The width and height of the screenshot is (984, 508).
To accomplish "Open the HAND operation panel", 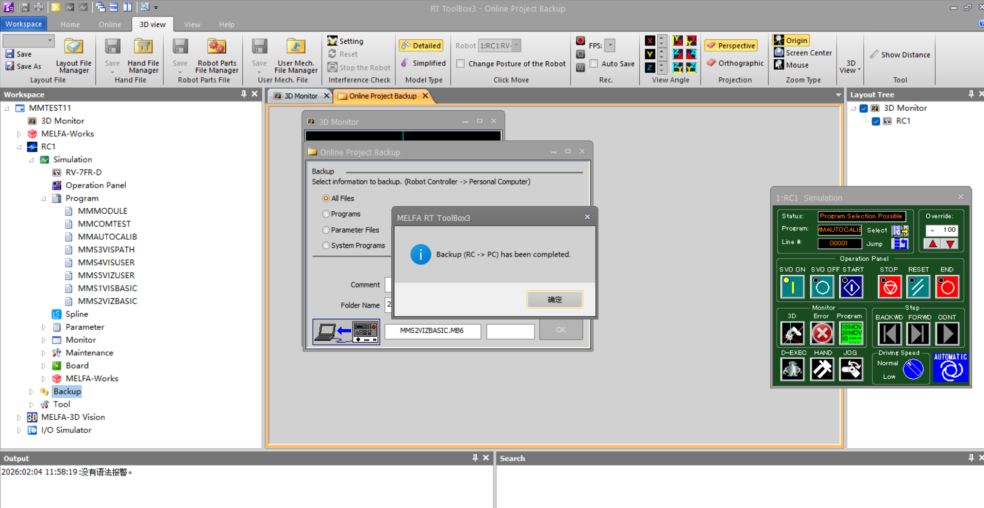I will pyautogui.click(x=822, y=369).
